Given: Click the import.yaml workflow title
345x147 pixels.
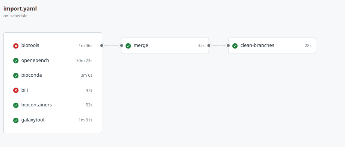Looking at the screenshot, I should pyautogui.click(x=20, y=9).
